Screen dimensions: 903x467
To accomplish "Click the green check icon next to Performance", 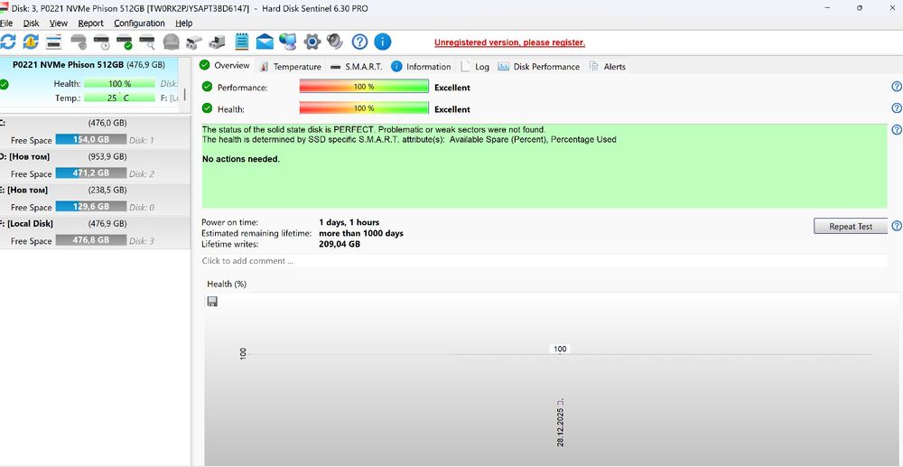I will coord(208,87).
